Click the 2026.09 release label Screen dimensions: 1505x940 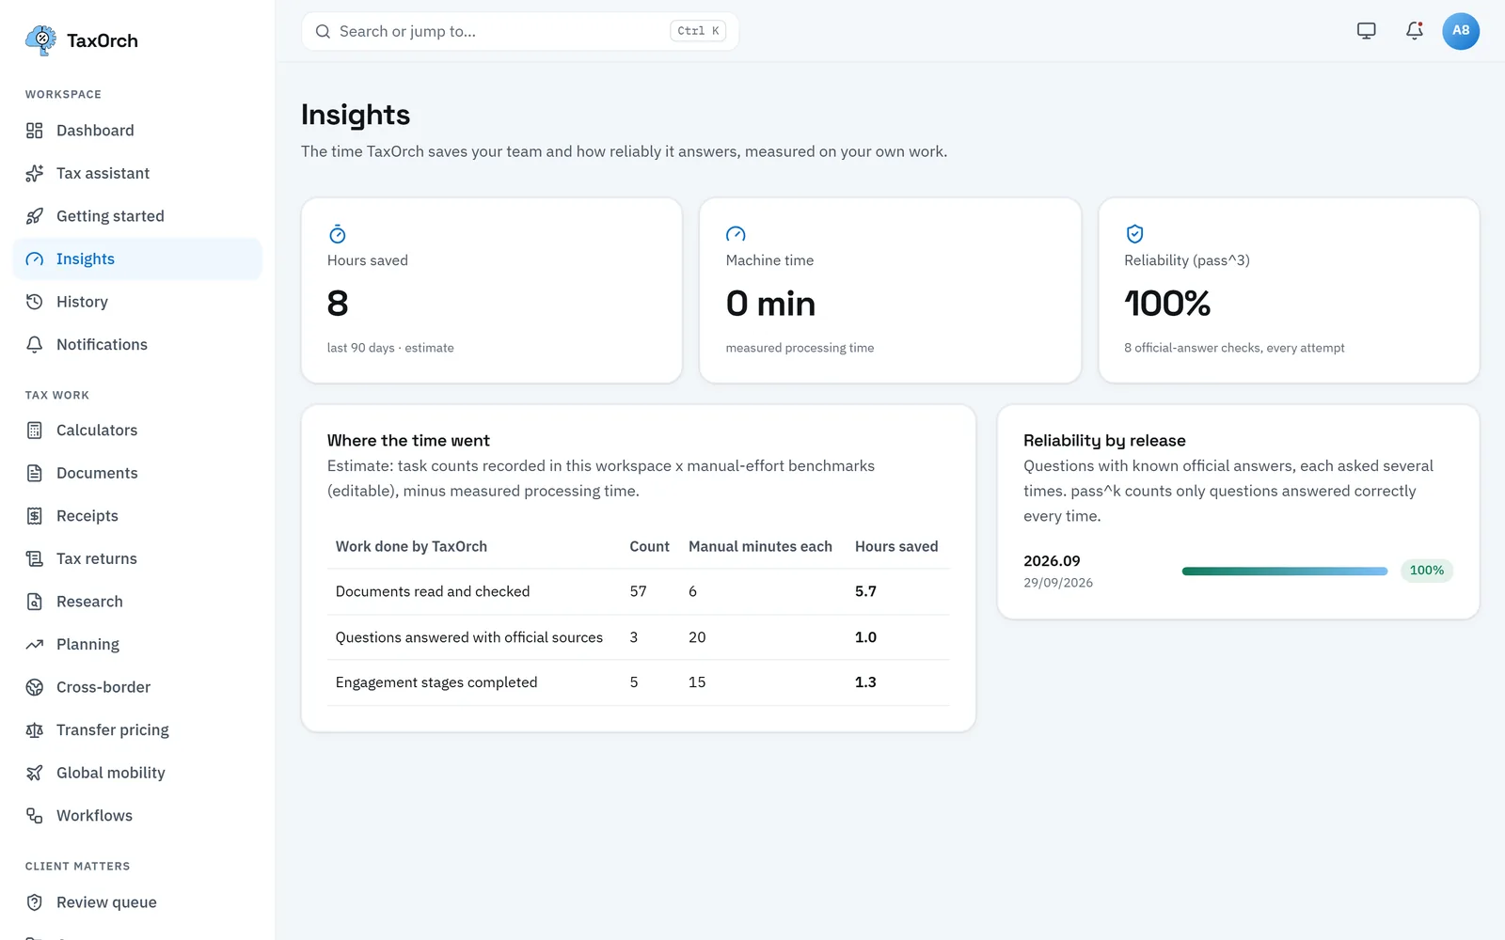1052,561
